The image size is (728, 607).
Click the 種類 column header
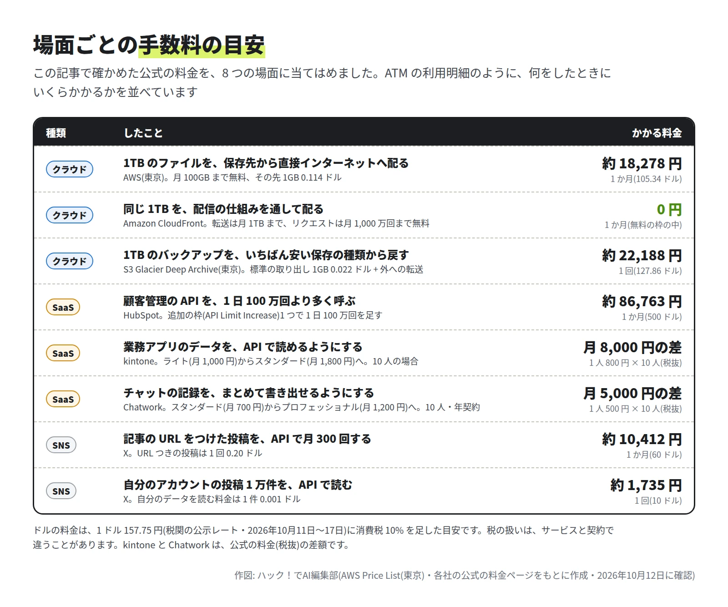click(56, 133)
